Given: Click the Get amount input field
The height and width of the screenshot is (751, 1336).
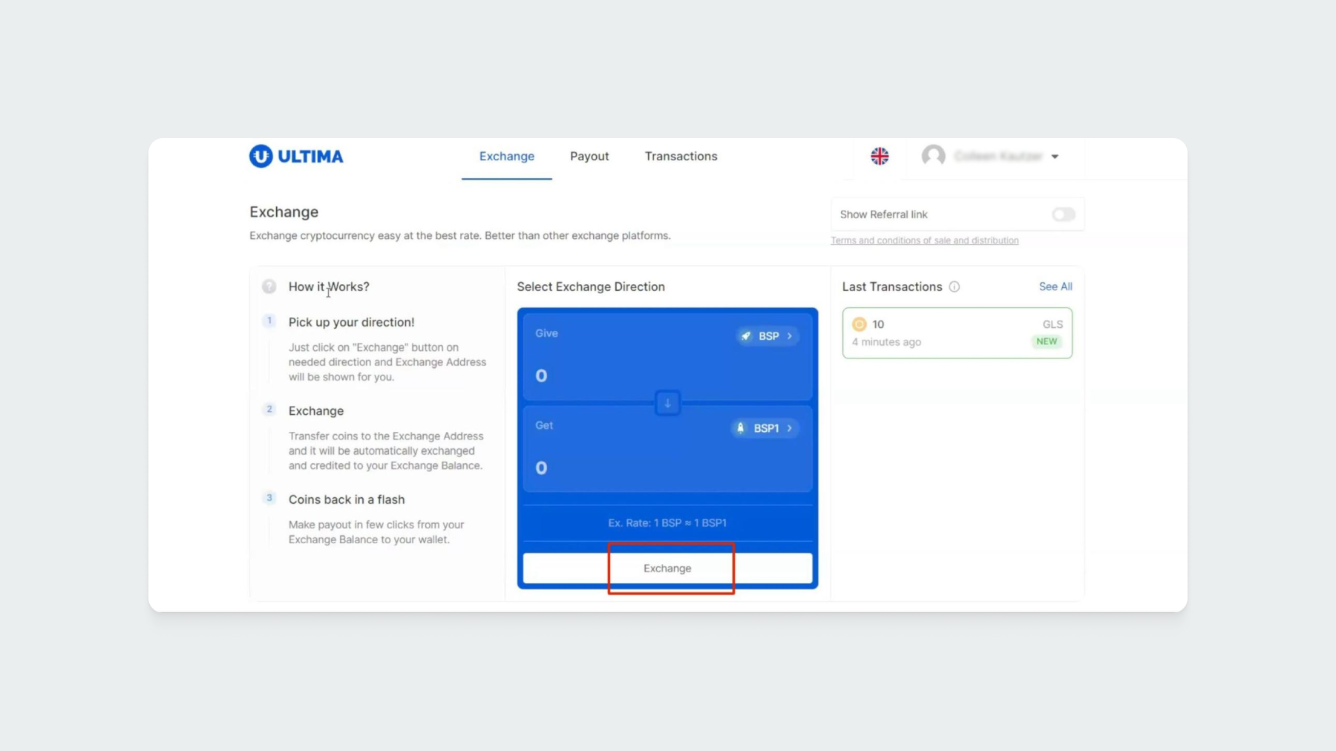Looking at the screenshot, I should pos(631,468).
